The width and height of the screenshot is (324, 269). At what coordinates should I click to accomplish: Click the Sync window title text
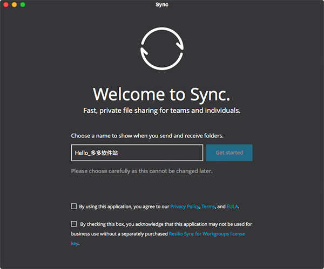[x=162, y=4]
